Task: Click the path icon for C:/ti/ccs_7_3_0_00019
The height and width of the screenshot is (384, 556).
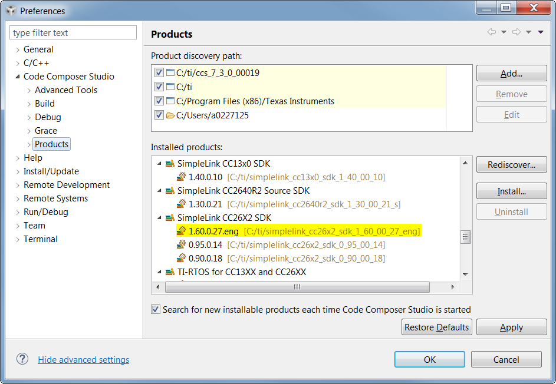Action: coord(170,72)
